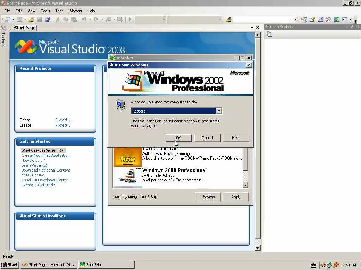Click the Start Page toolbar icon

click(x=337, y=20)
